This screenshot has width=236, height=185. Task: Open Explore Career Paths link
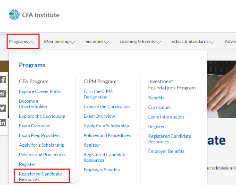[x=40, y=91]
